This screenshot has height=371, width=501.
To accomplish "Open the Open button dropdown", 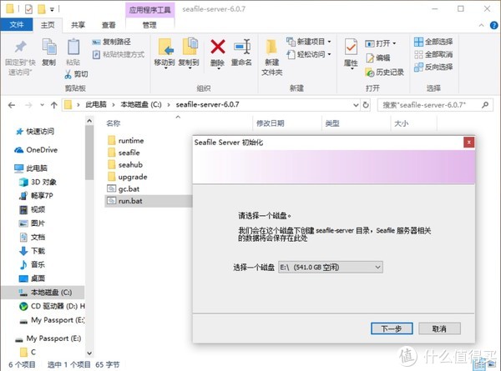I will pyautogui.click(x=381, y=43).
